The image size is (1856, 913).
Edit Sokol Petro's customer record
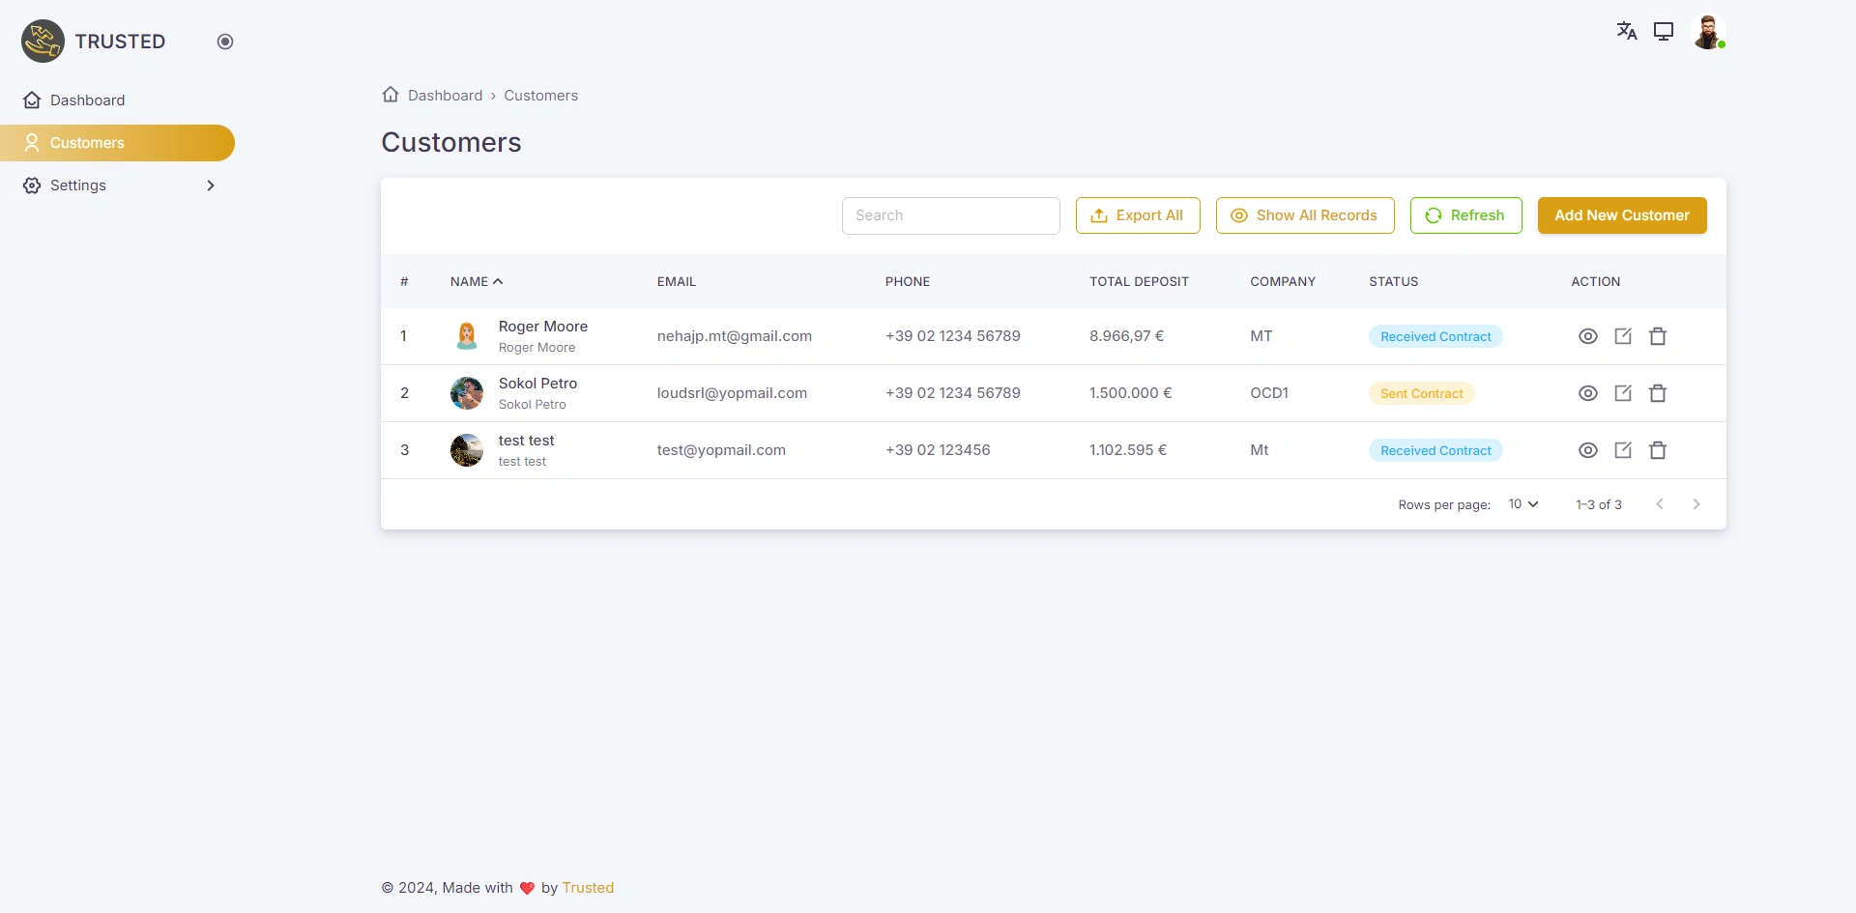pyautogui.click(x=1623, y=393)
